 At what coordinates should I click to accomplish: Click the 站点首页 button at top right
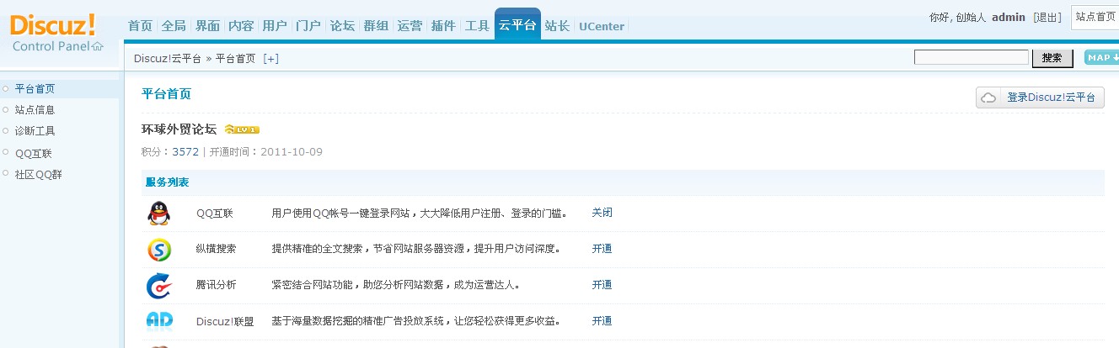(x=1095, y=17)
